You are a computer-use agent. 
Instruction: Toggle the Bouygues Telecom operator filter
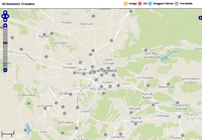150,4
